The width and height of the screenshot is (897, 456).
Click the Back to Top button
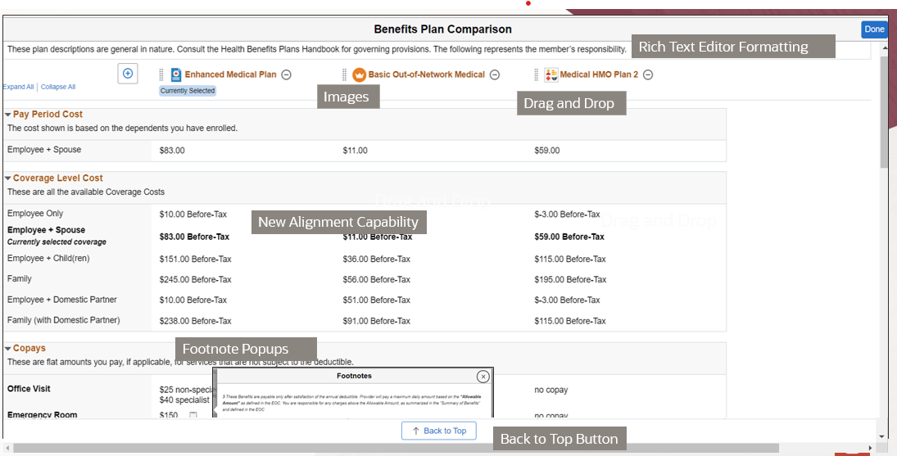tap(439, 431)
